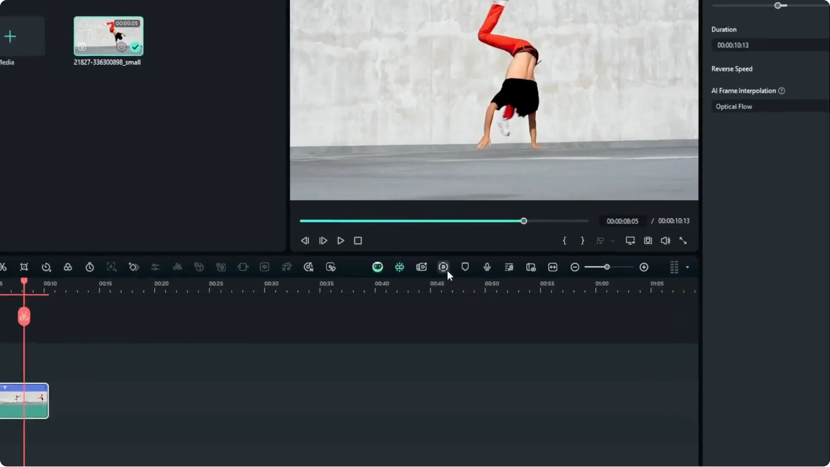Screen dimensions: 830x467
Task: Switch to the Media tab
Action: [x=6, y=62]
